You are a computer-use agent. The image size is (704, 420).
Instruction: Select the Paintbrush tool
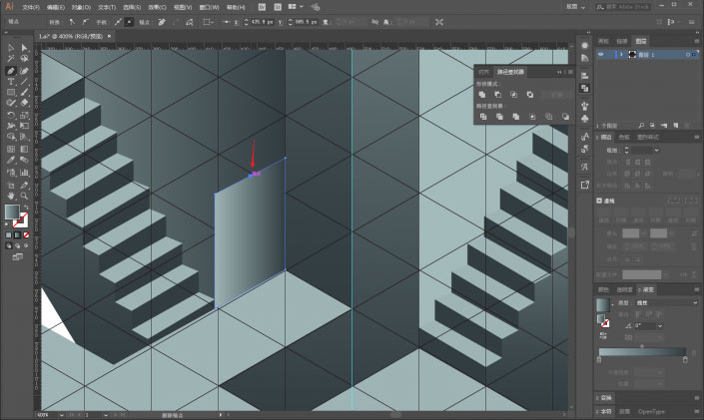point(24,93)
